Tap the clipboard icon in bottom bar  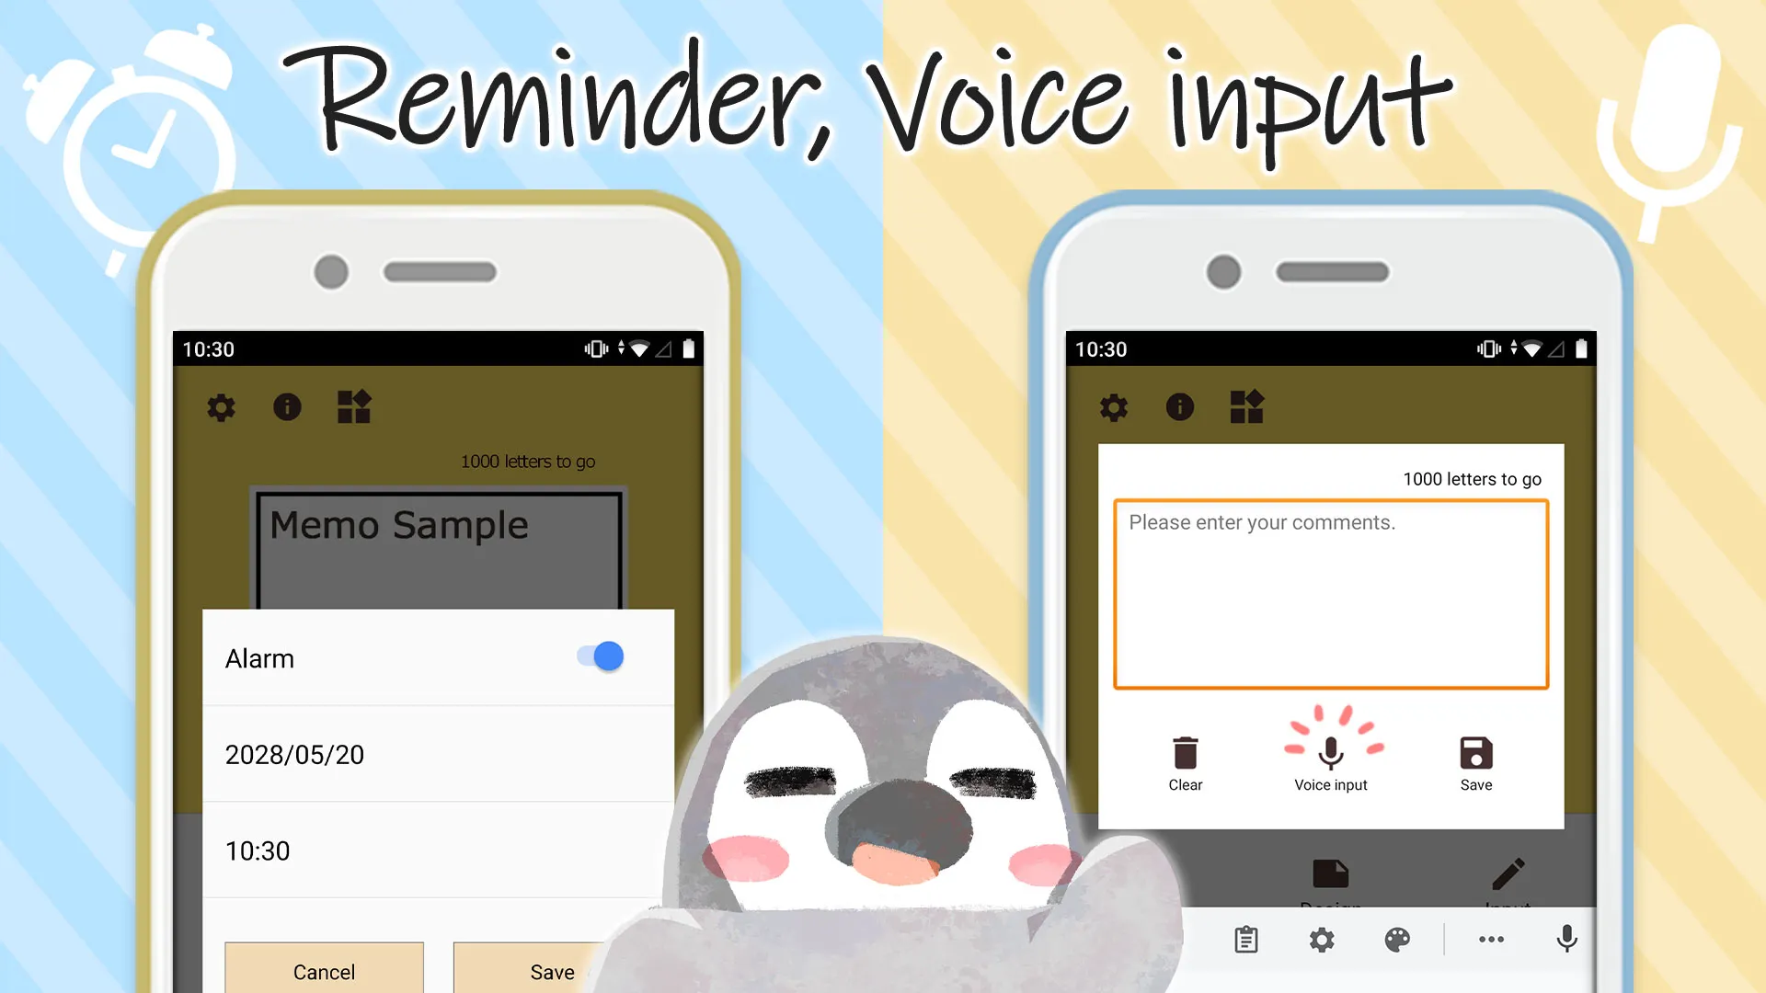(1245, 941)
